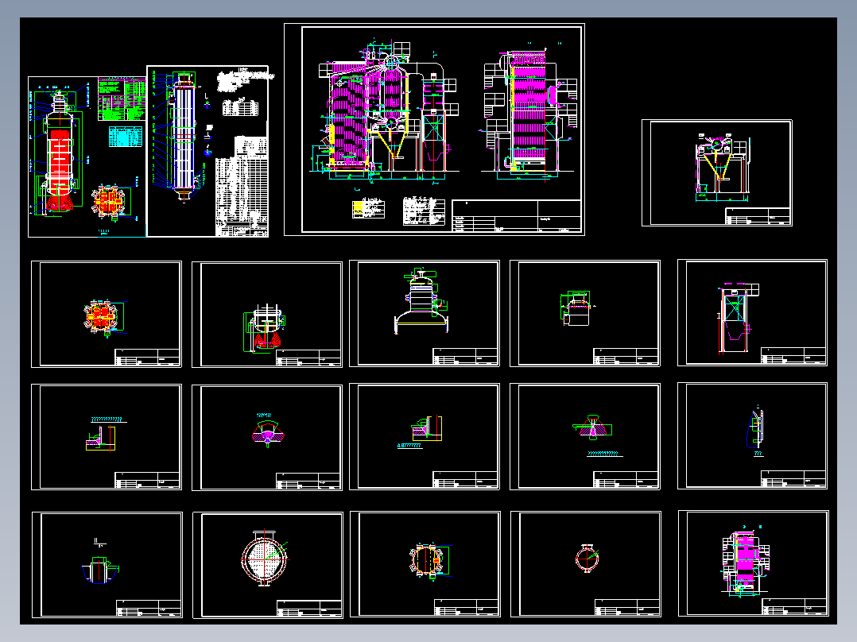Pick the right magenta boiler elevation in large sheet

click(529, 112)
